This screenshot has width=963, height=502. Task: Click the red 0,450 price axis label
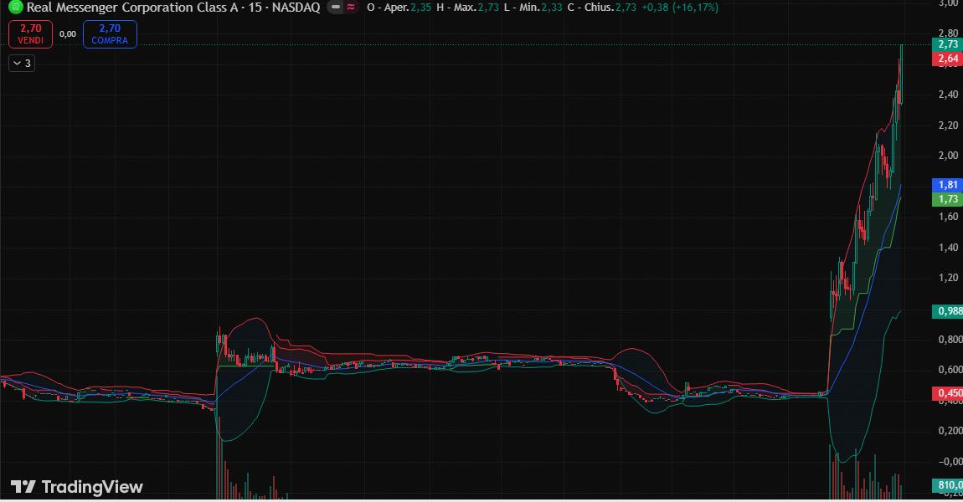[947, 393]
